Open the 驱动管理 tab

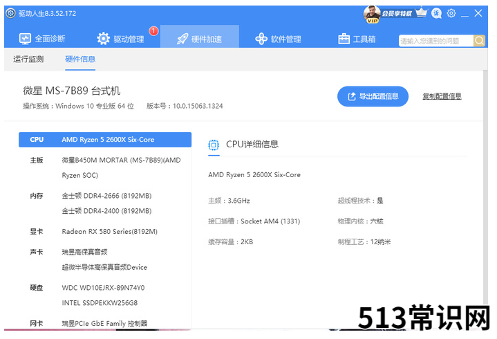[120, 39]
